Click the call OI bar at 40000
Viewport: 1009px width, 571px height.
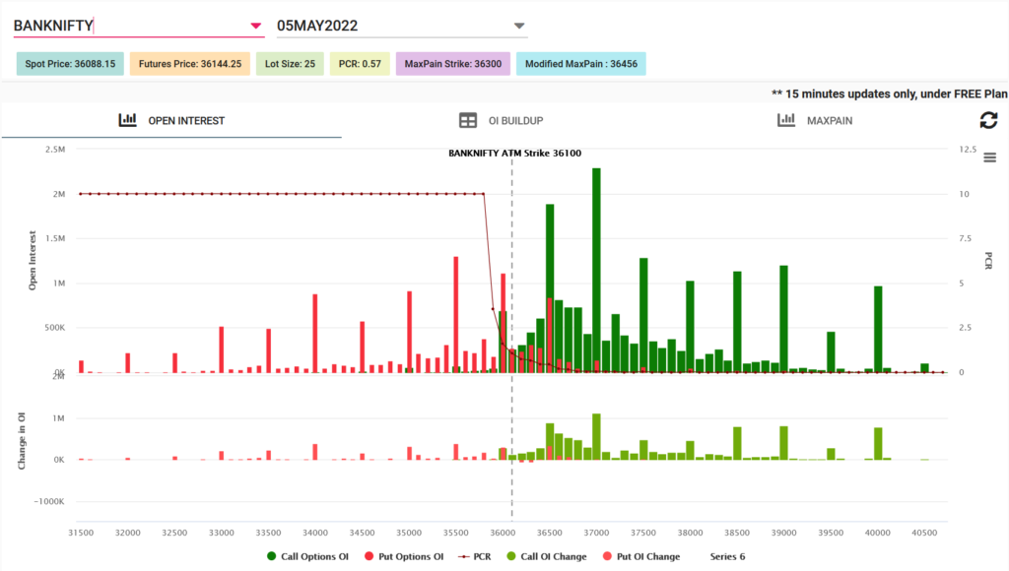point(878,329)
